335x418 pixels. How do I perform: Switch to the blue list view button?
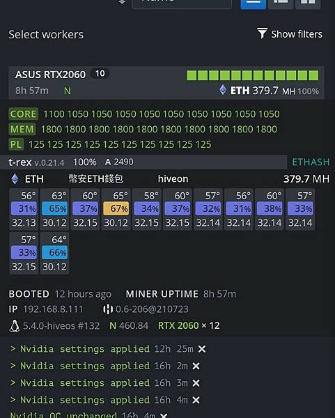[x=254, y=3]
